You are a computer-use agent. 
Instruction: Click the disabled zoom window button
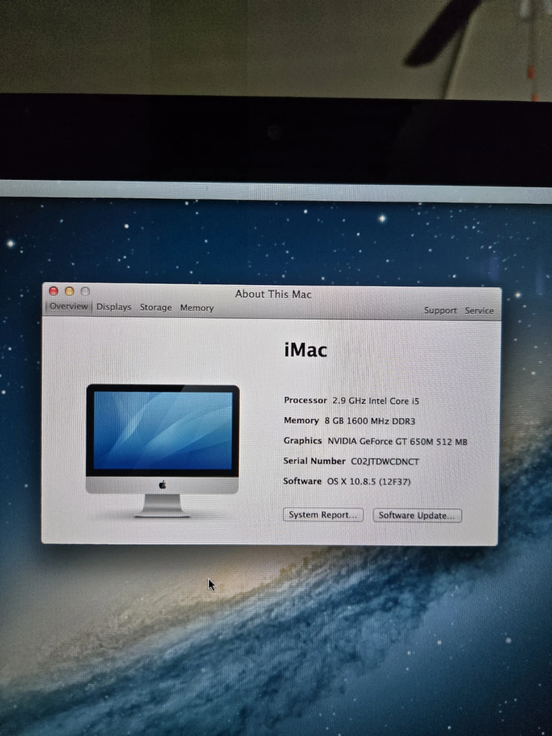85,291
